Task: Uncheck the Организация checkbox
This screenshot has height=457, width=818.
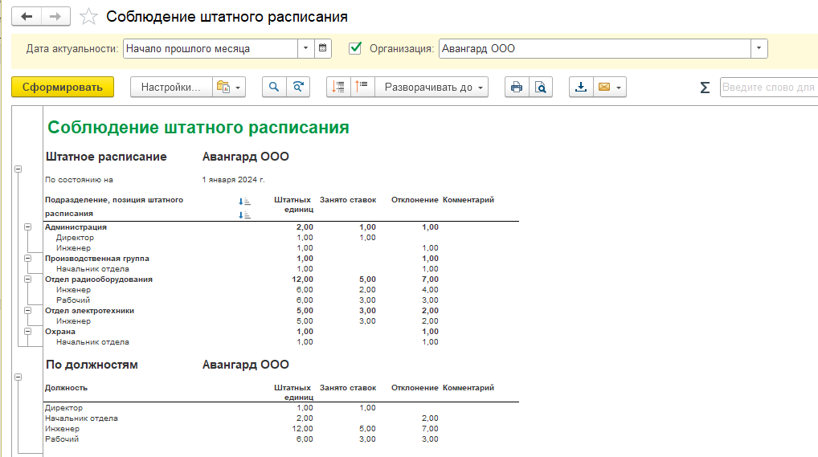Action: (x=355, y=48)
